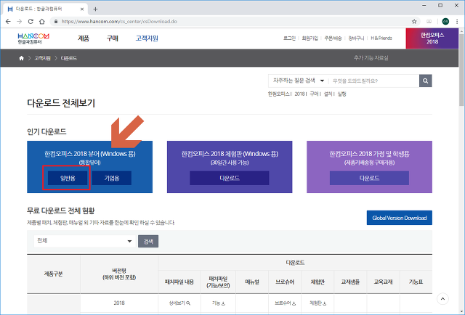
Task: Download 한컴오피스 2018 가정 및 학생용
Action: pos(369,178)
